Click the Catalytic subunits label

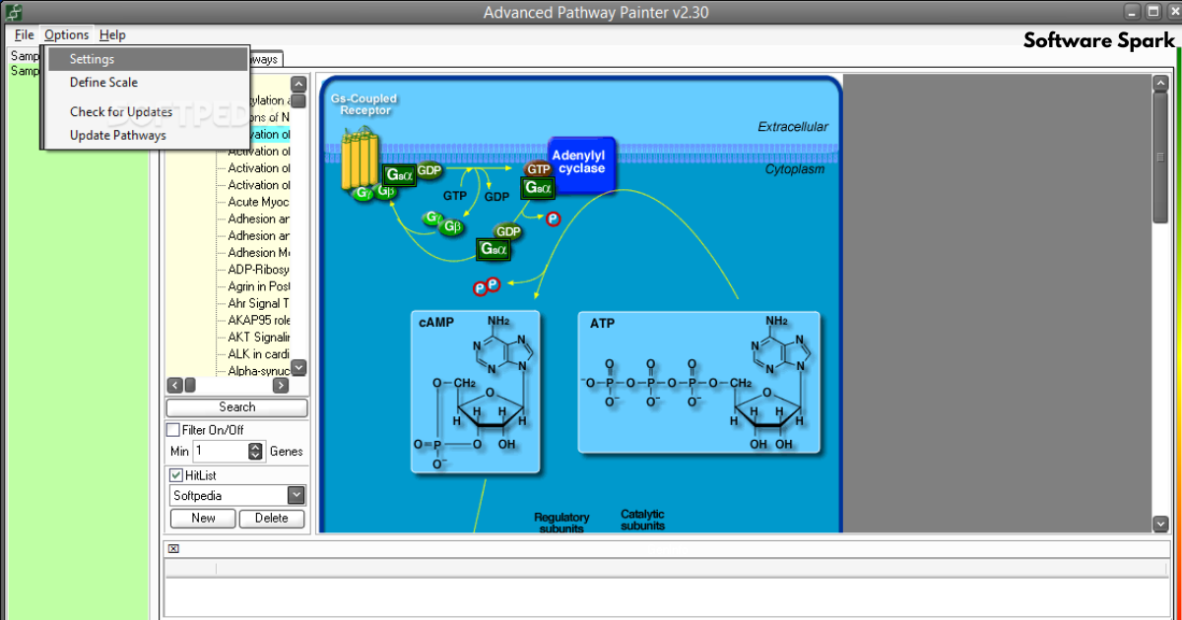point(642,520)
